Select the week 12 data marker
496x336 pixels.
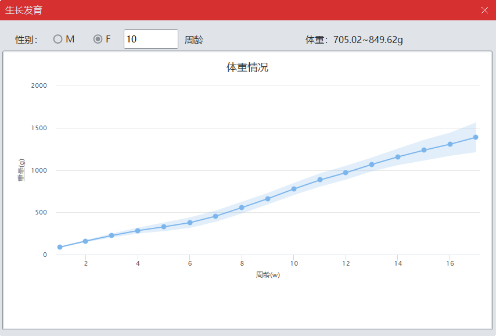pos(346,173)
